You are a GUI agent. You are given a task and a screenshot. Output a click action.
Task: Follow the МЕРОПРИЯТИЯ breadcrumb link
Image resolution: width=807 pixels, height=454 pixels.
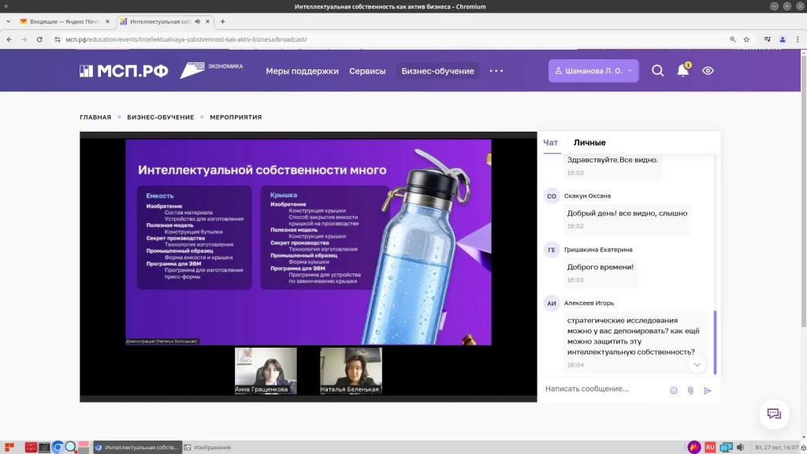pos(236,117)
